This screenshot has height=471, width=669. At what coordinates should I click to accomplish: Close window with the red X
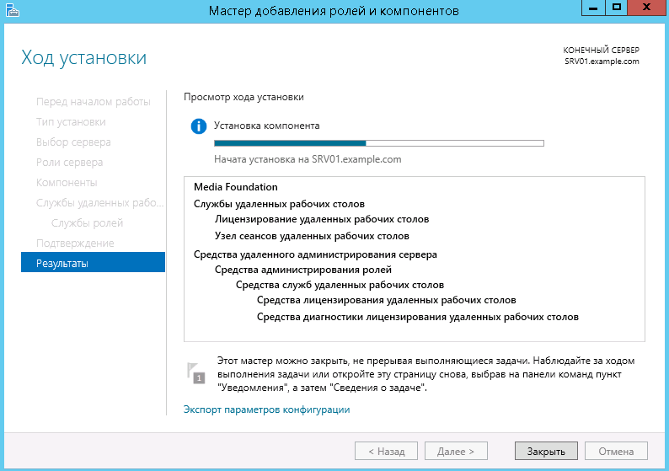647,8
